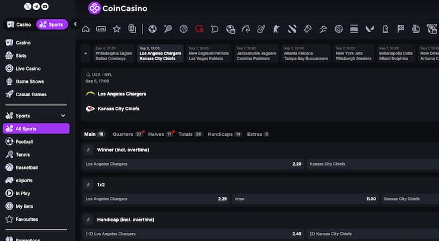Image resolution: width=439 pixels, height=241 pixels.
Task: Open New England Patriots vs Las Vegas Raiders card
Action: pos(209,53)
